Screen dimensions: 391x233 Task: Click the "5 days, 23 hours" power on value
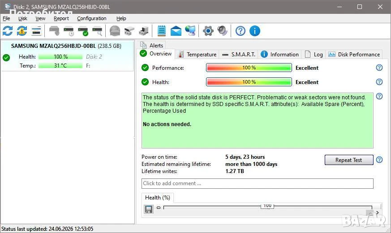(245, 157)
